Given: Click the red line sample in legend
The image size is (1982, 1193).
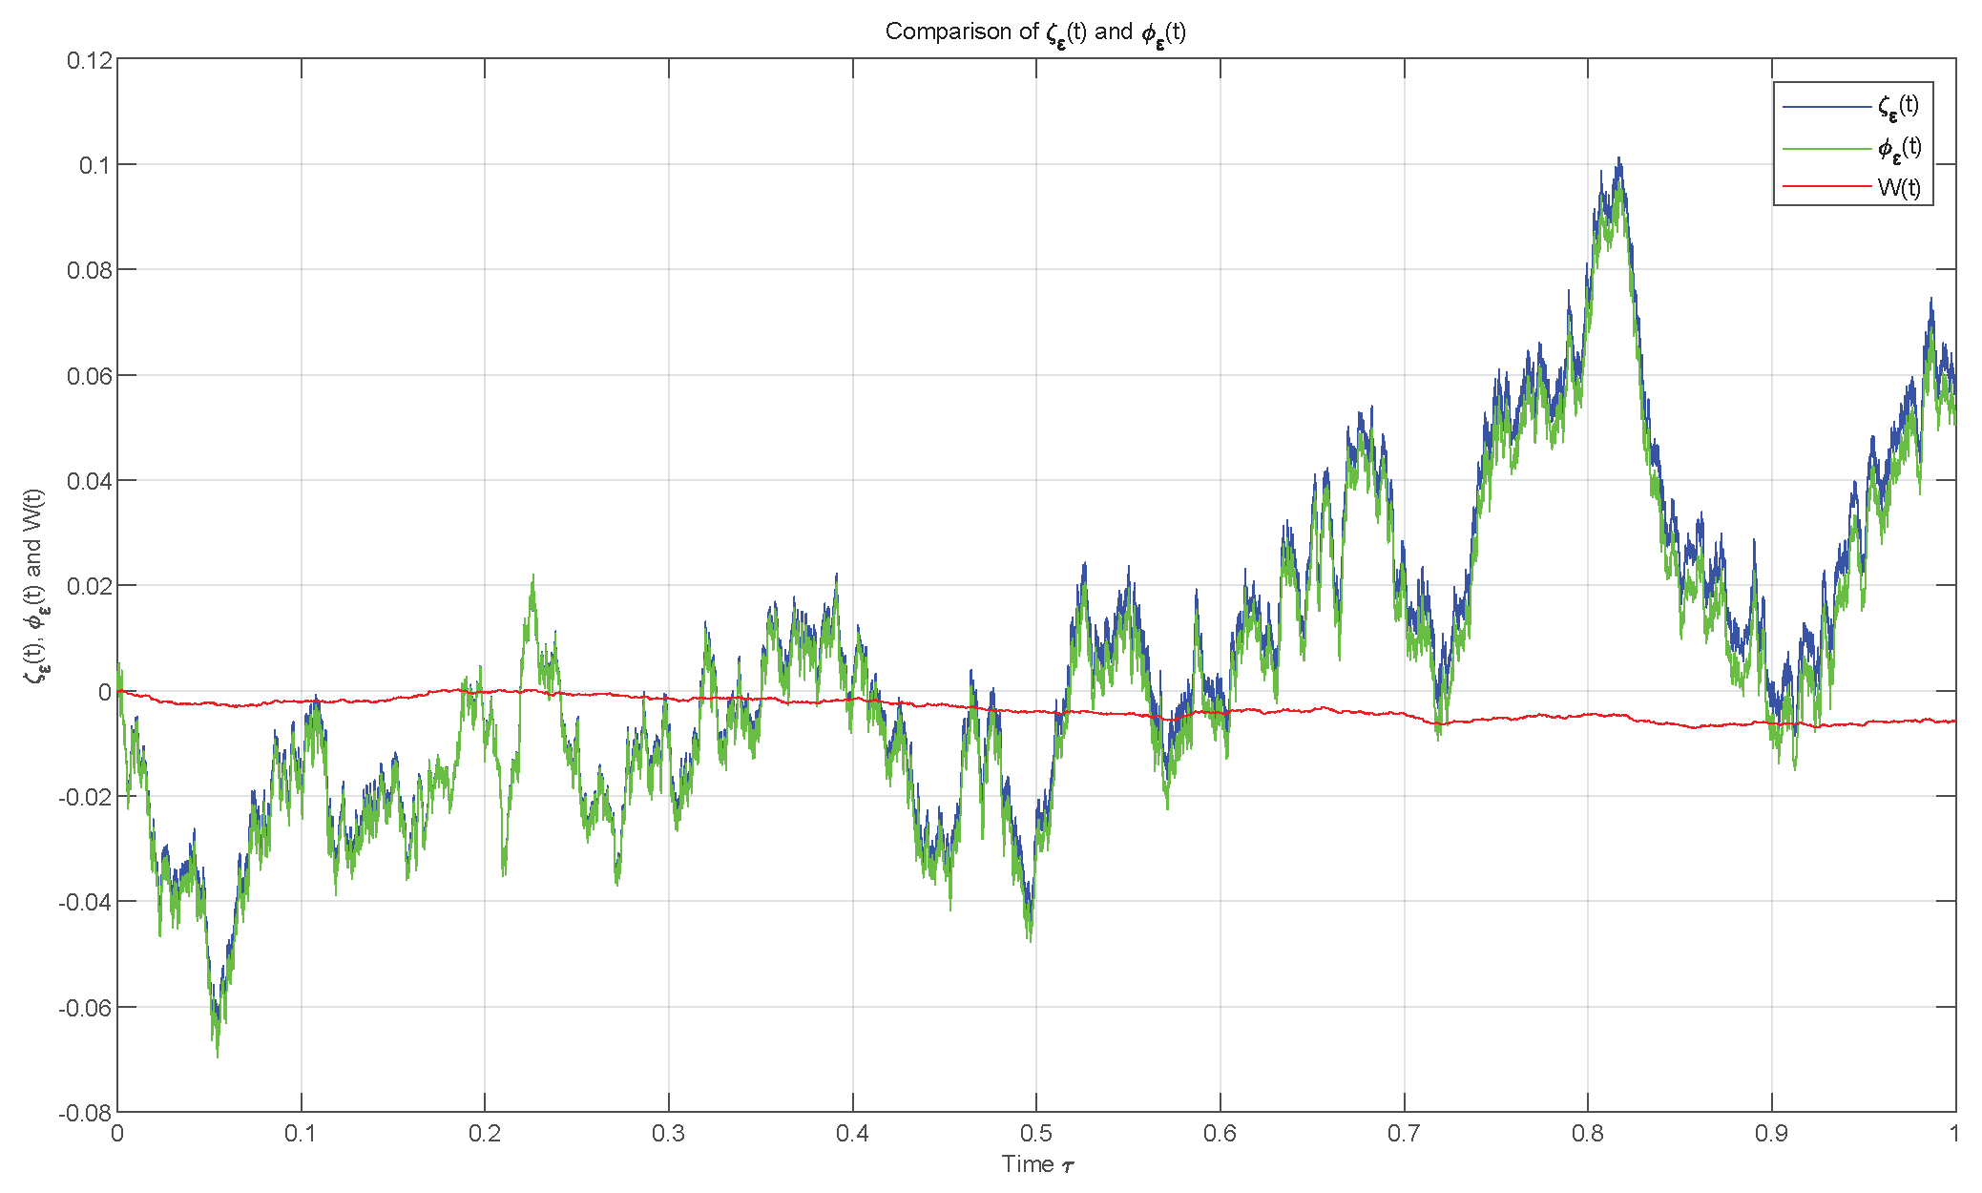Looking at the screenshot, I should pyautogui.click(x=1826, y=187).
